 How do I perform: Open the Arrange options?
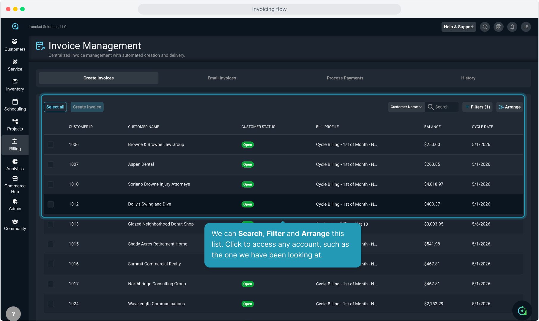[x=510, y=107]
